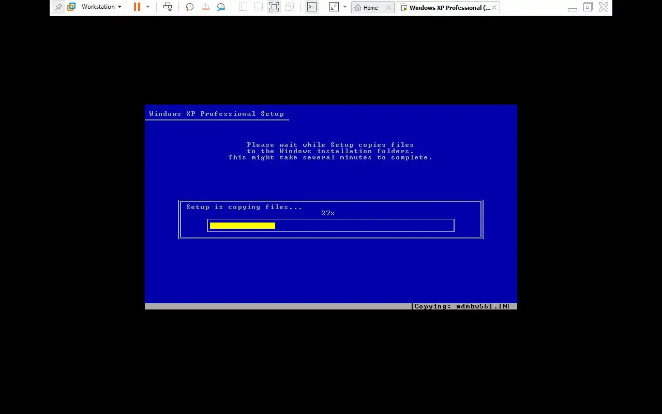
Task: Click 'This might take several minutes' line
Action: tap(330, 157)
